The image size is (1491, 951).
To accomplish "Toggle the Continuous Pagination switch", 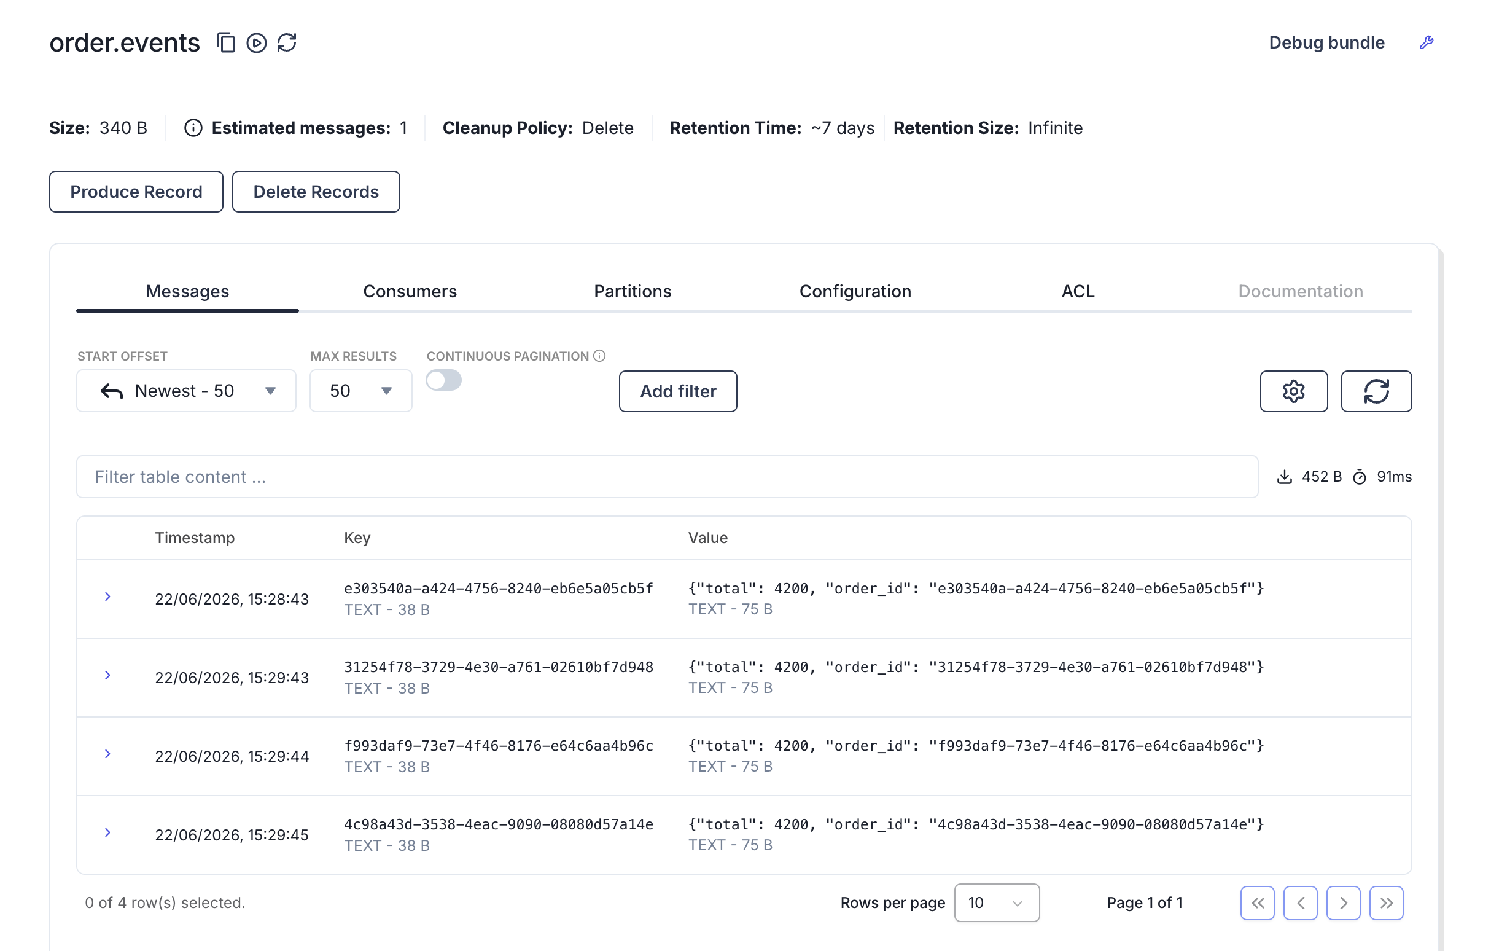I will click(x=443, y=380).
